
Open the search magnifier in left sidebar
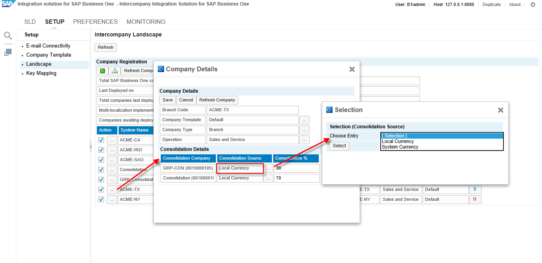pos(8,36)
